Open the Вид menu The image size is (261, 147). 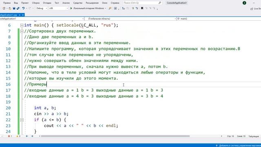point(16,3)
